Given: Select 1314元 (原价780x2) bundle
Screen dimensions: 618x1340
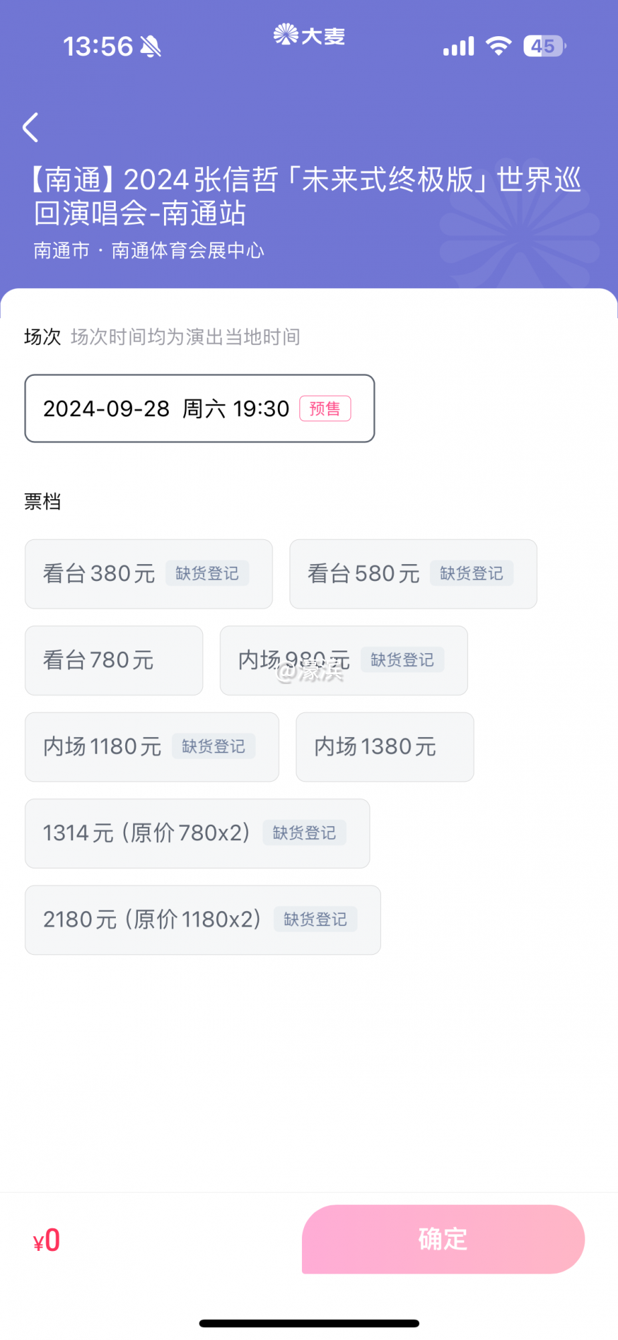Looking at the screenshot, I should 198,833.
